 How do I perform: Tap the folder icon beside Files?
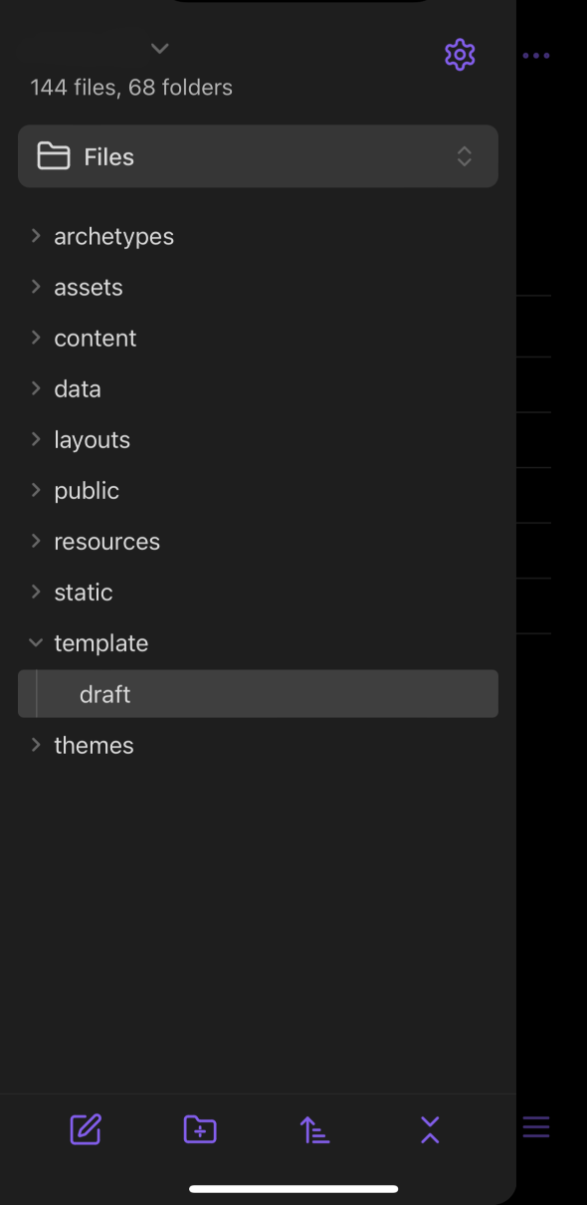tap(54, 156)
